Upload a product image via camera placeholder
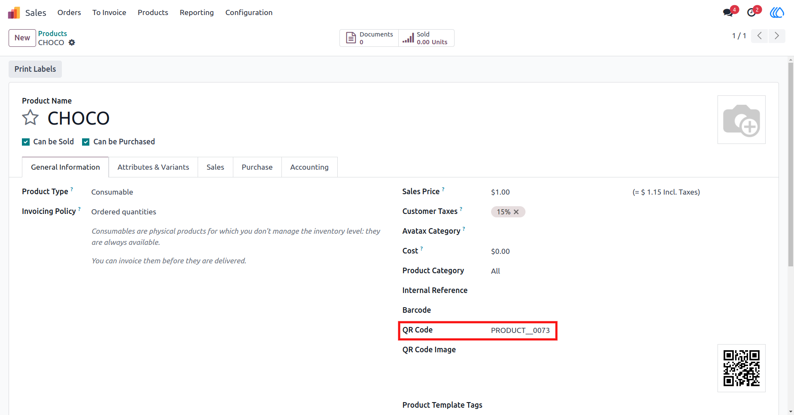This screenshot has height=415, width=794. tap(741, 119)
